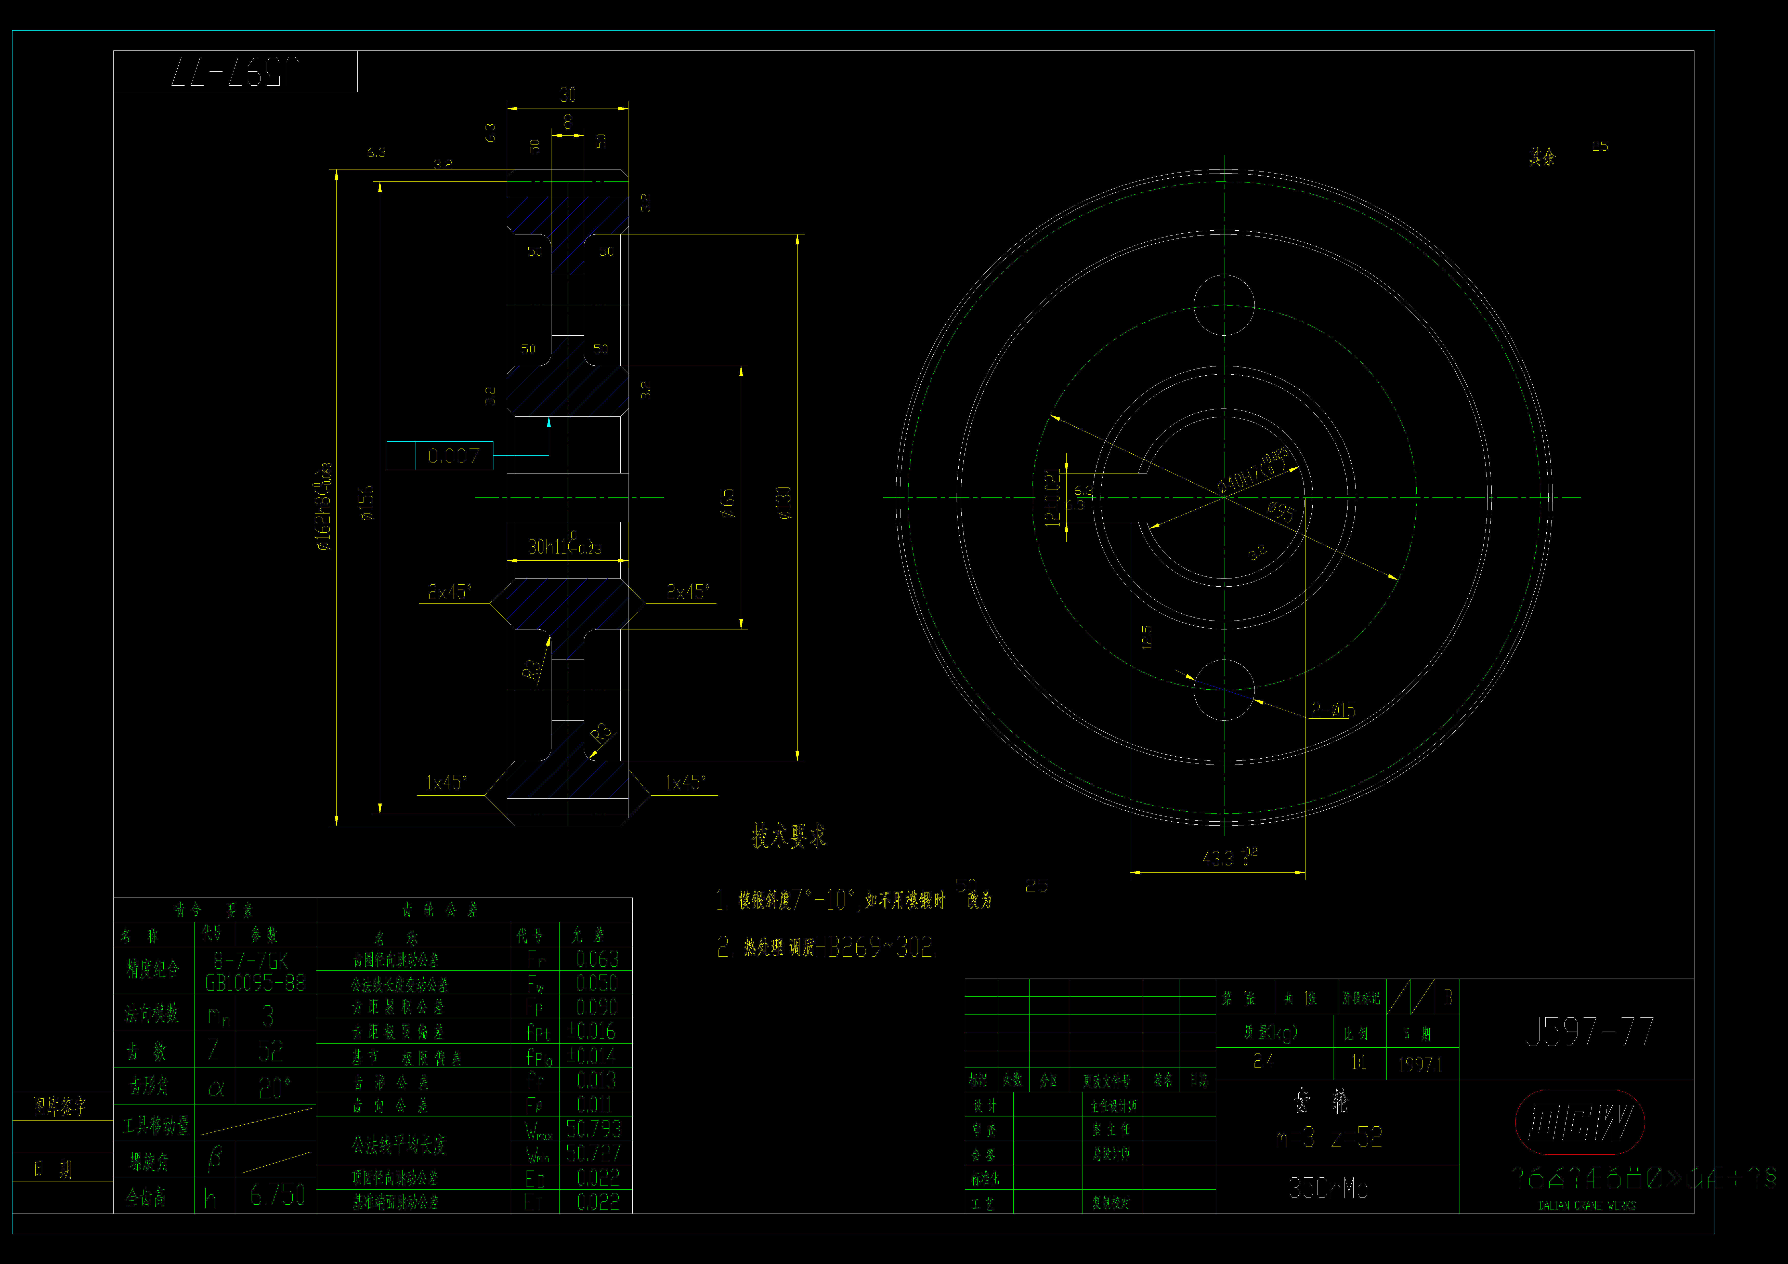Select the scale value 1:1

1359,1062
